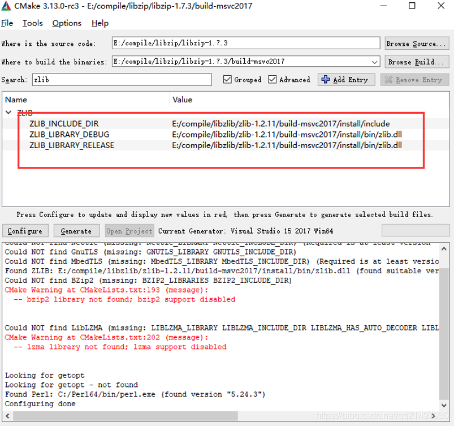Open the Help menu
The width and height of the screenshot is (454, 426).
tap(100, 23)
